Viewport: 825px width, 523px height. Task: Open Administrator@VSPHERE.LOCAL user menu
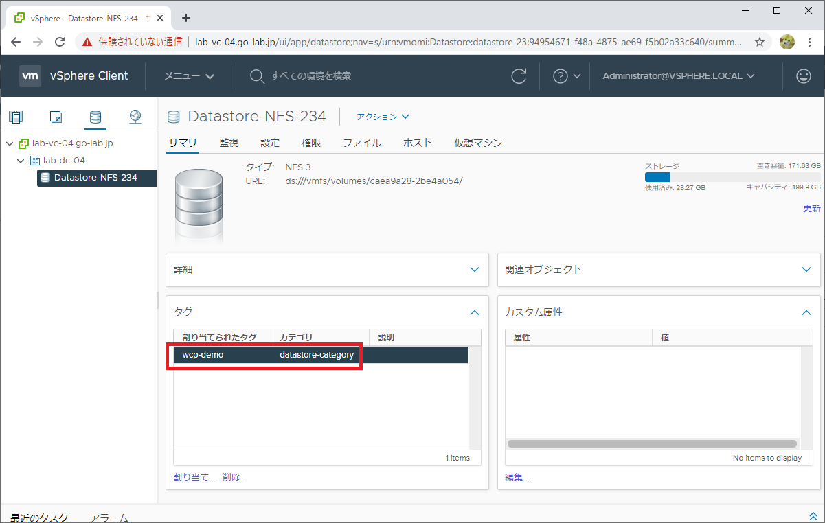coord(679,76)
